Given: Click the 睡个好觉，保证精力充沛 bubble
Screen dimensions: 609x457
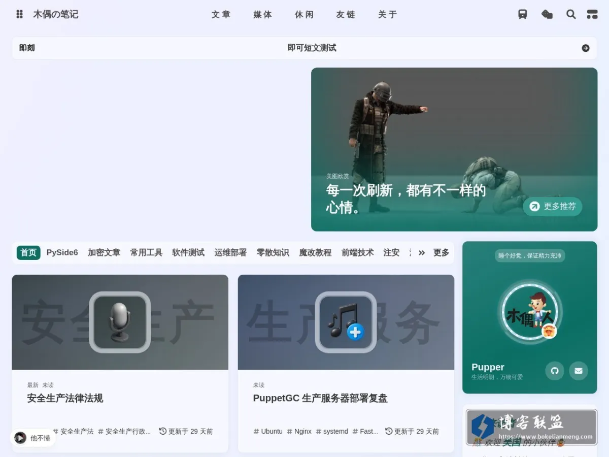Looking at the screenshot, I should [530, 255].
